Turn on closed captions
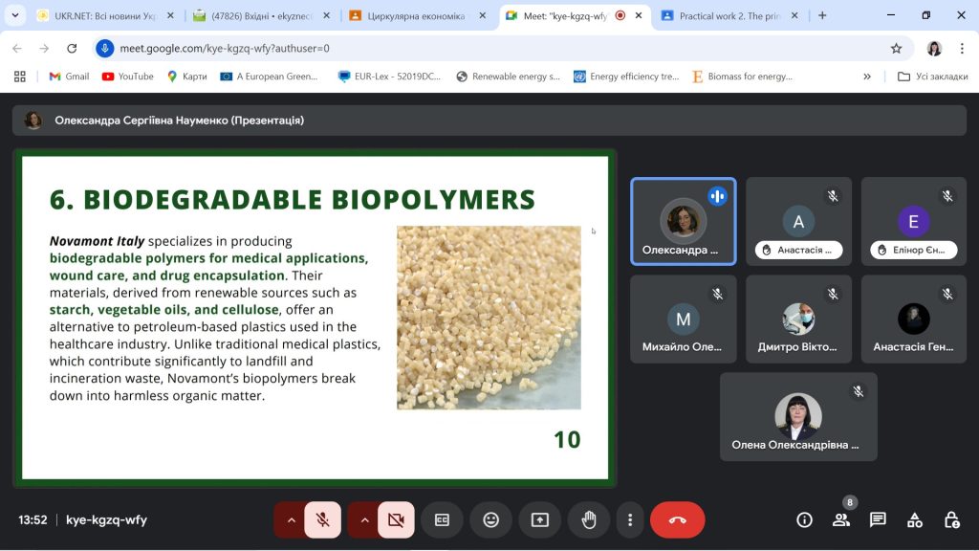Viewport: 979px width, 551px height. 442,520
